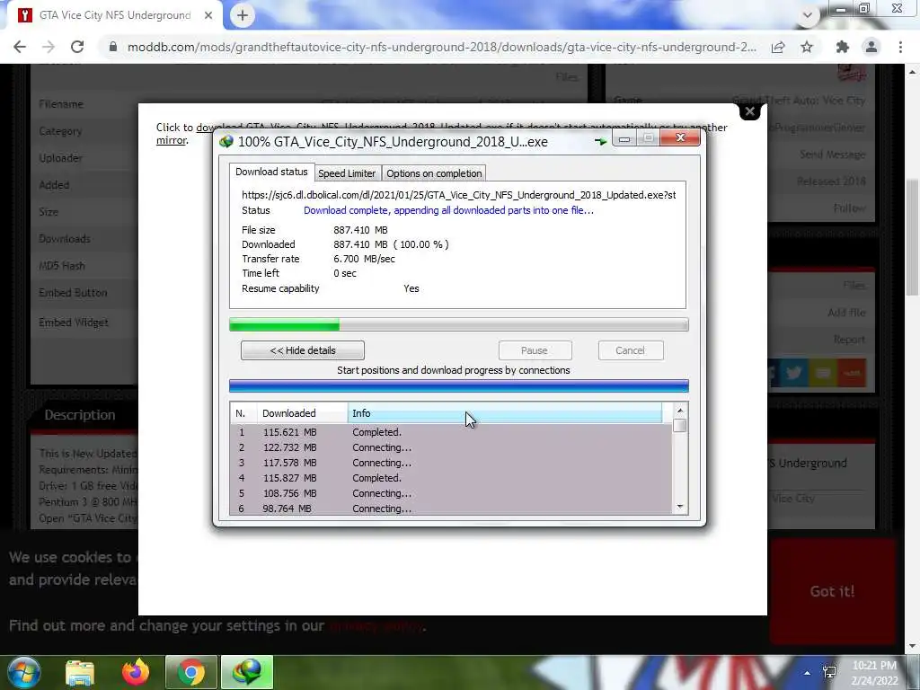Switch to the Download status tab
The height and width of the screenshot is (690, 920).
[x=271, y=172]
